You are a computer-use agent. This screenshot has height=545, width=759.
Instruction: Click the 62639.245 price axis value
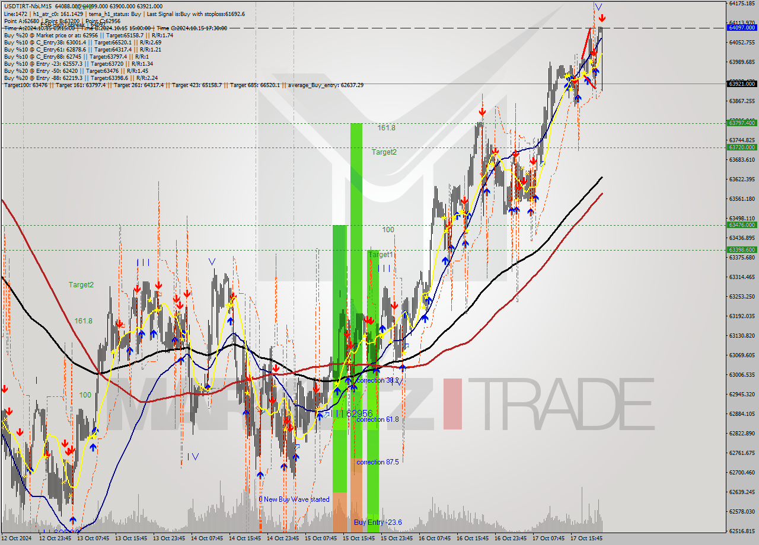point(742,492)
